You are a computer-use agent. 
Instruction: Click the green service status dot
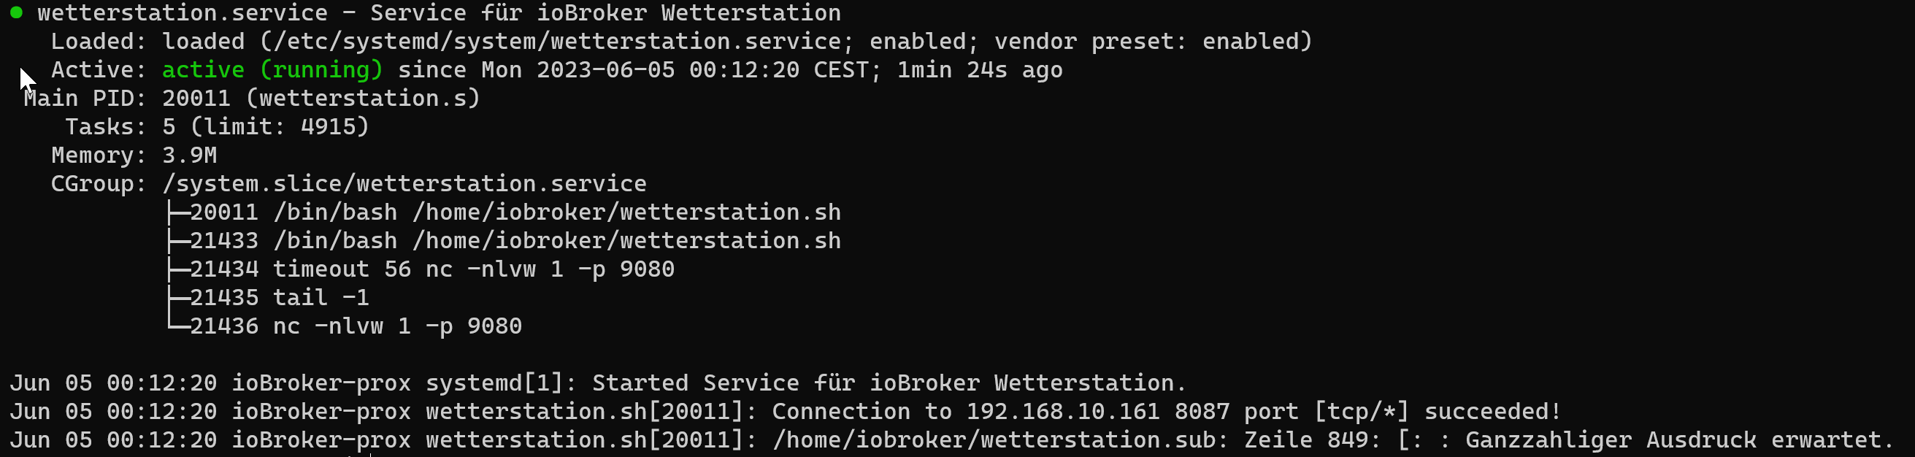click(x=16, y=12)
